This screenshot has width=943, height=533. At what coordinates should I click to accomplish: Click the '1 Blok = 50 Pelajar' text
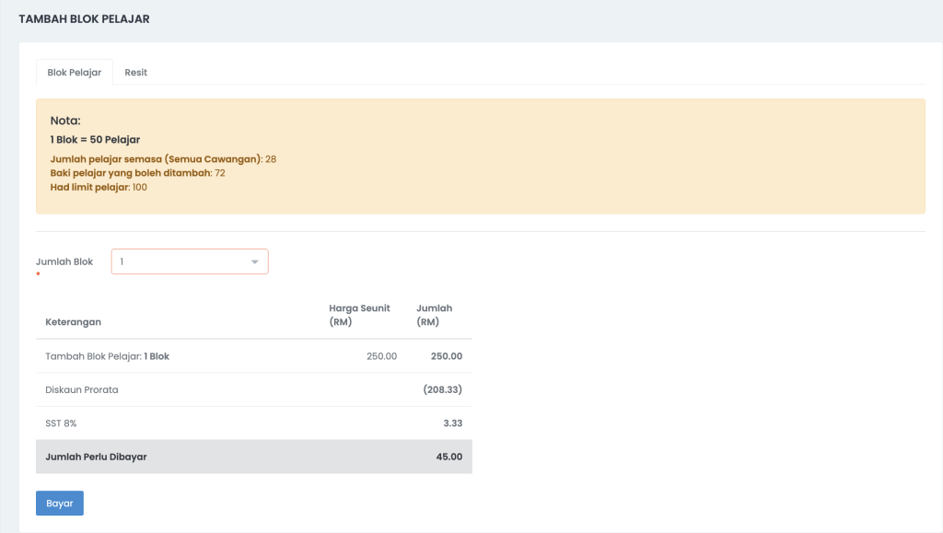[95, 140]
